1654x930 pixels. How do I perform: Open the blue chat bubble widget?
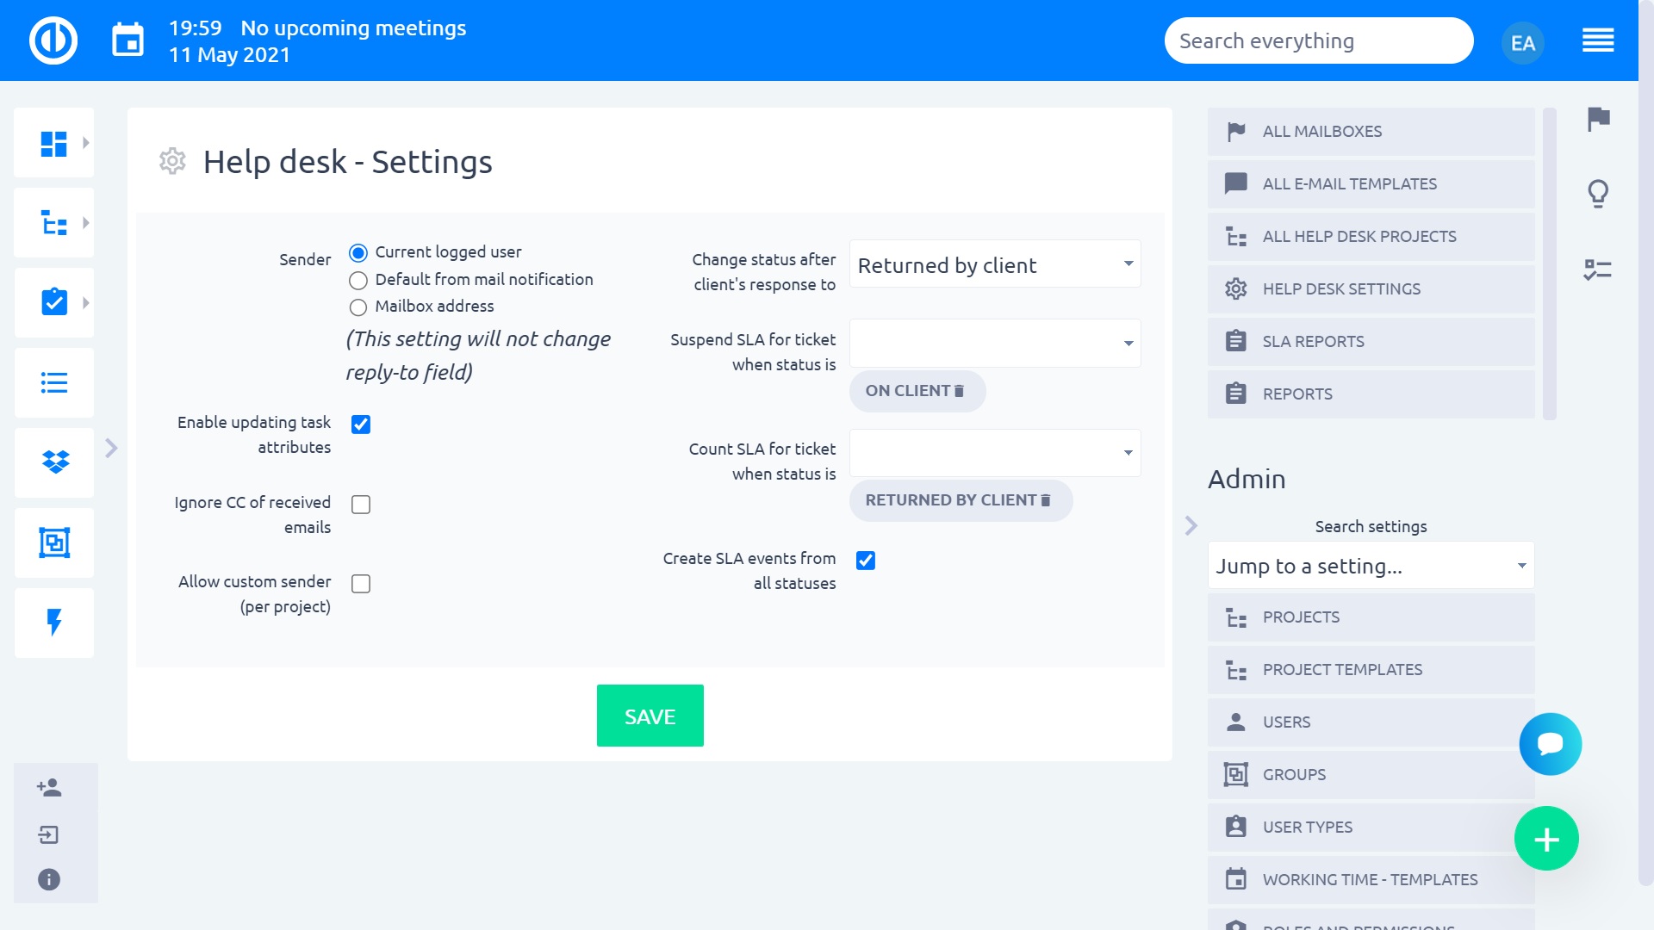1550,744
